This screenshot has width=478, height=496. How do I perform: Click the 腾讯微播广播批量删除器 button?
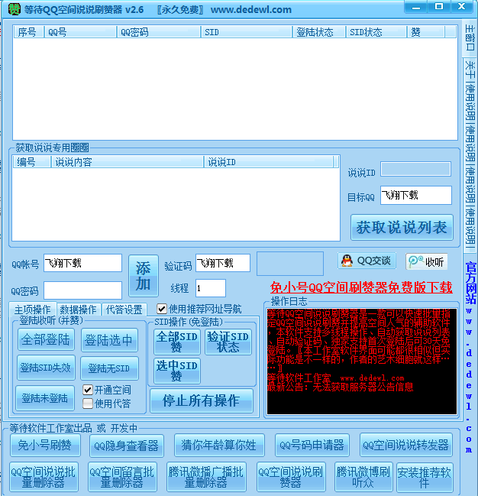[206, 478]
